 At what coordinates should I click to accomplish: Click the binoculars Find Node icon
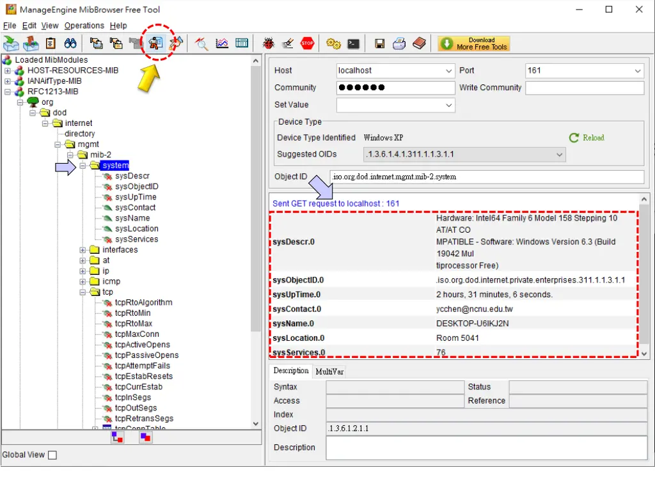pyautogui.click(x=70, y=43)
